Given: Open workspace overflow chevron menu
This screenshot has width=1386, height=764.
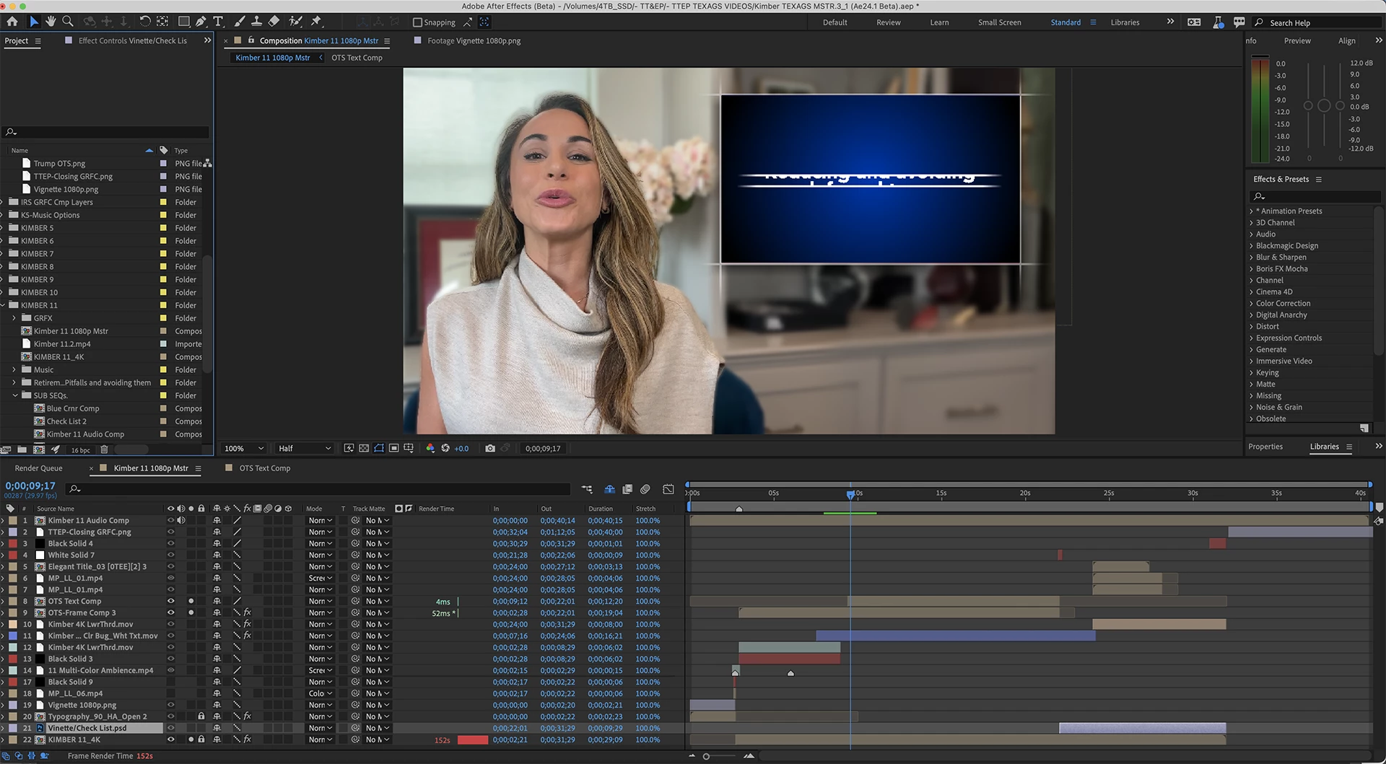Looking at the screenshot, I should point(1170,22).
